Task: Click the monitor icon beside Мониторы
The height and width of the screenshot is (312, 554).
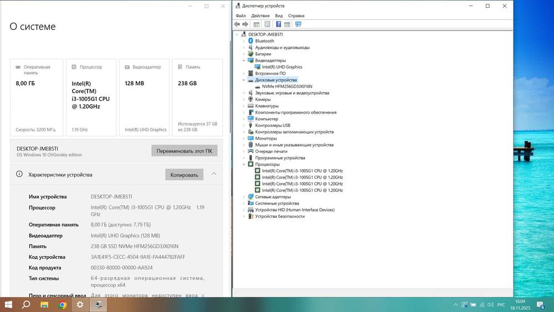Action: click(250, 138)
